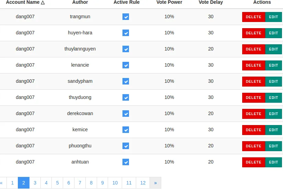The image size is (283, 191).
Task: Disable Active Rule for anhtuan
Action: pyautogui.click(x=126, y=162)
